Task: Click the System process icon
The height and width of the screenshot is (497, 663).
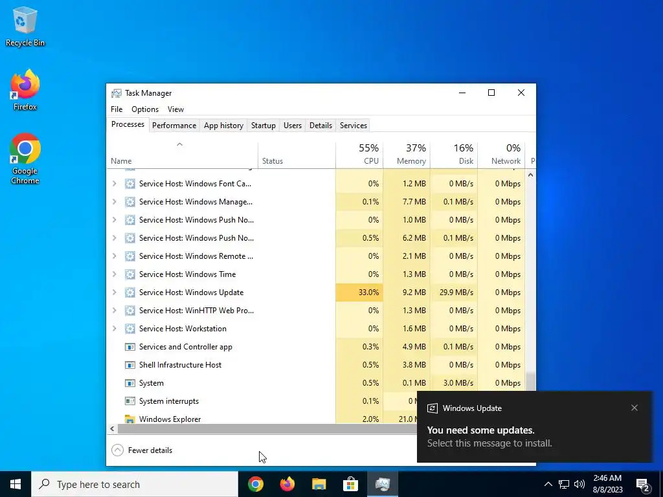Action: click(x=129, y=383)
